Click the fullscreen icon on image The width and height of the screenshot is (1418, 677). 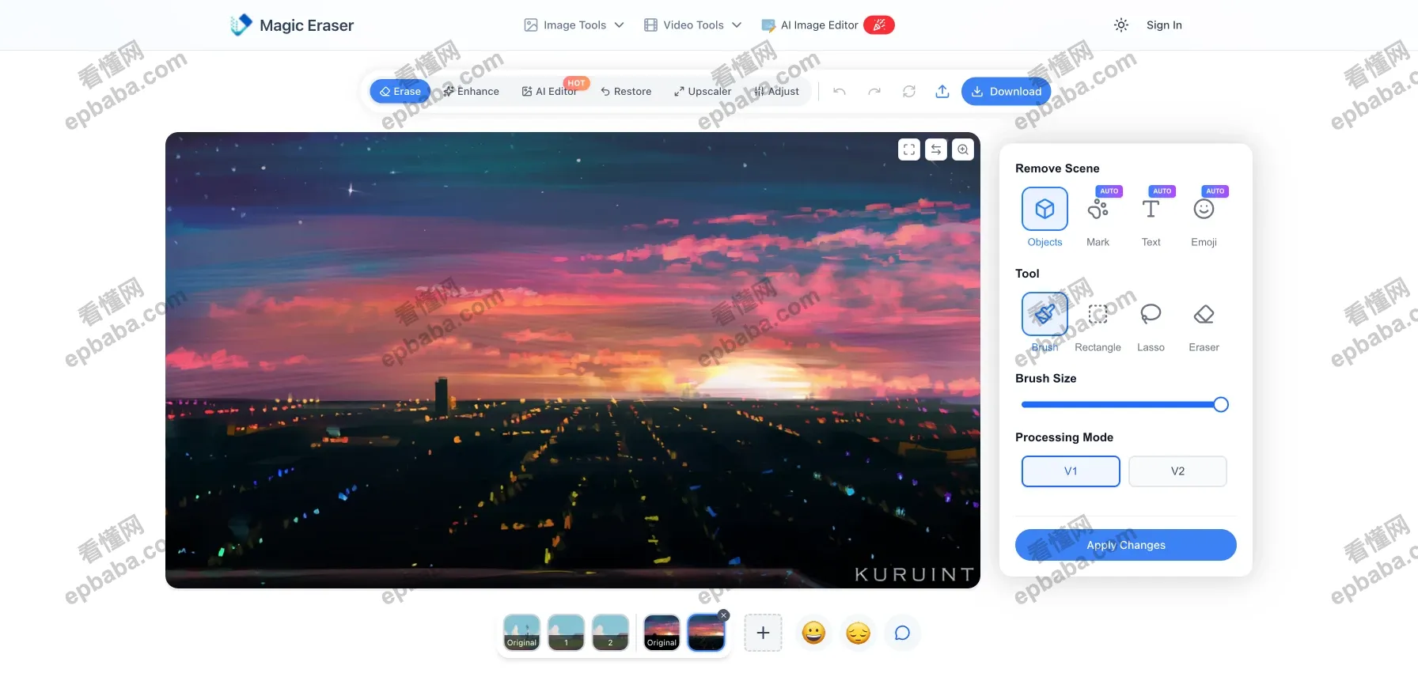pyautogui.click(x=909, y=149)
